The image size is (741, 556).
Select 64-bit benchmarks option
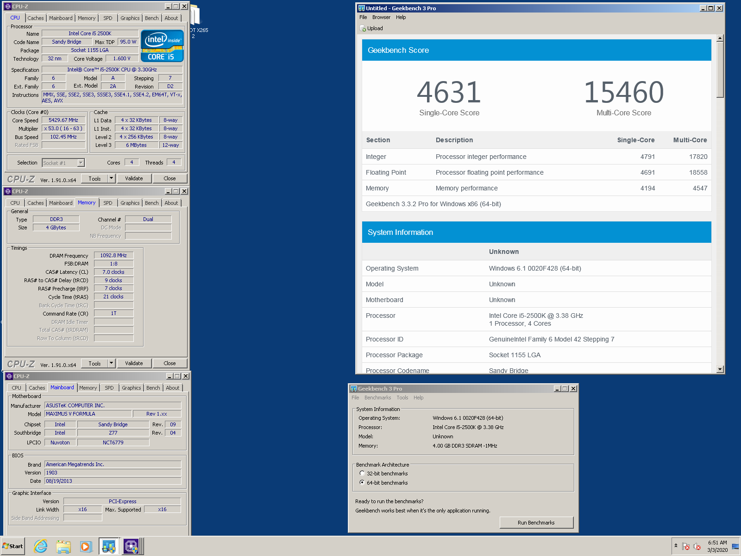tap(362, 482)
